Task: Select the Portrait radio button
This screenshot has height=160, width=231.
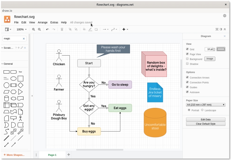Action: coord(189,110)
